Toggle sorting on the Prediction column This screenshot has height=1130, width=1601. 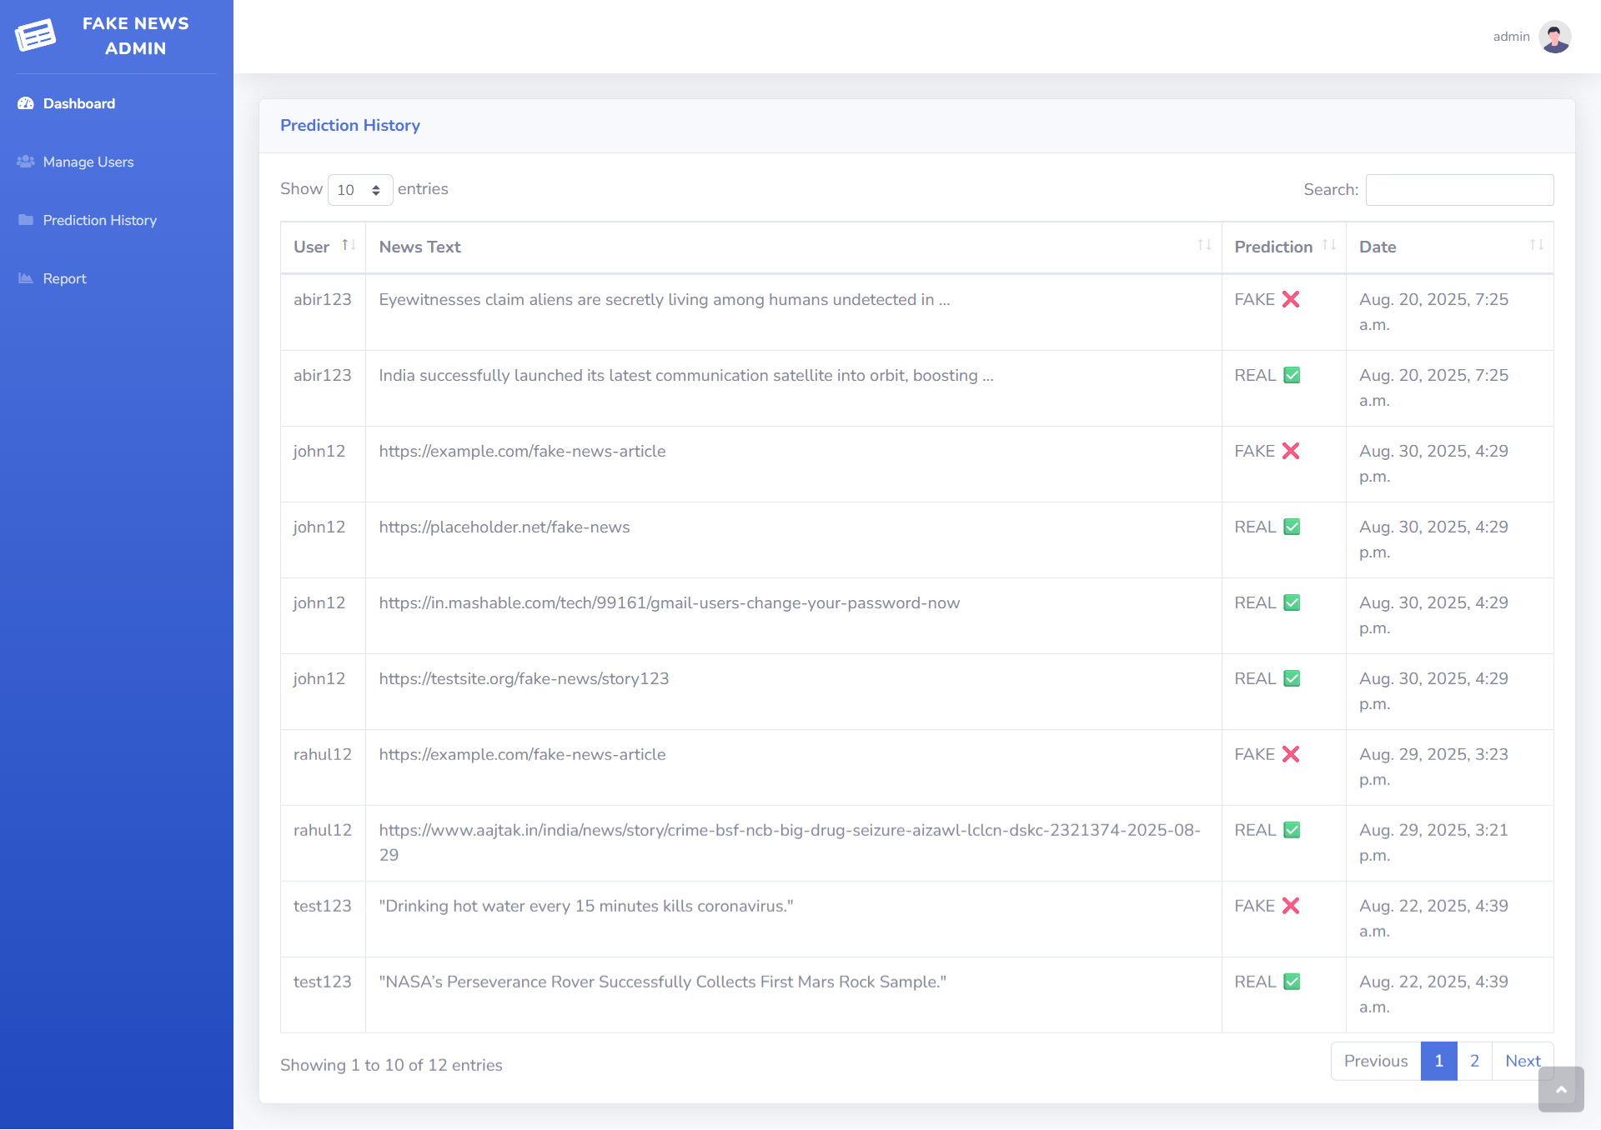click(1329, 245)
